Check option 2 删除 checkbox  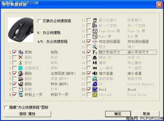point(14,57)
